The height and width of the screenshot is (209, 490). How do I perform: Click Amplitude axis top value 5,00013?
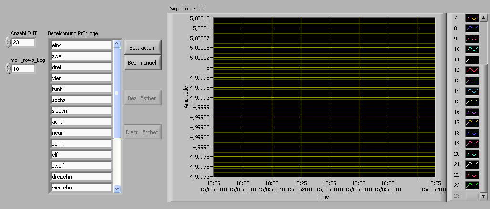(x=200, y=18)
